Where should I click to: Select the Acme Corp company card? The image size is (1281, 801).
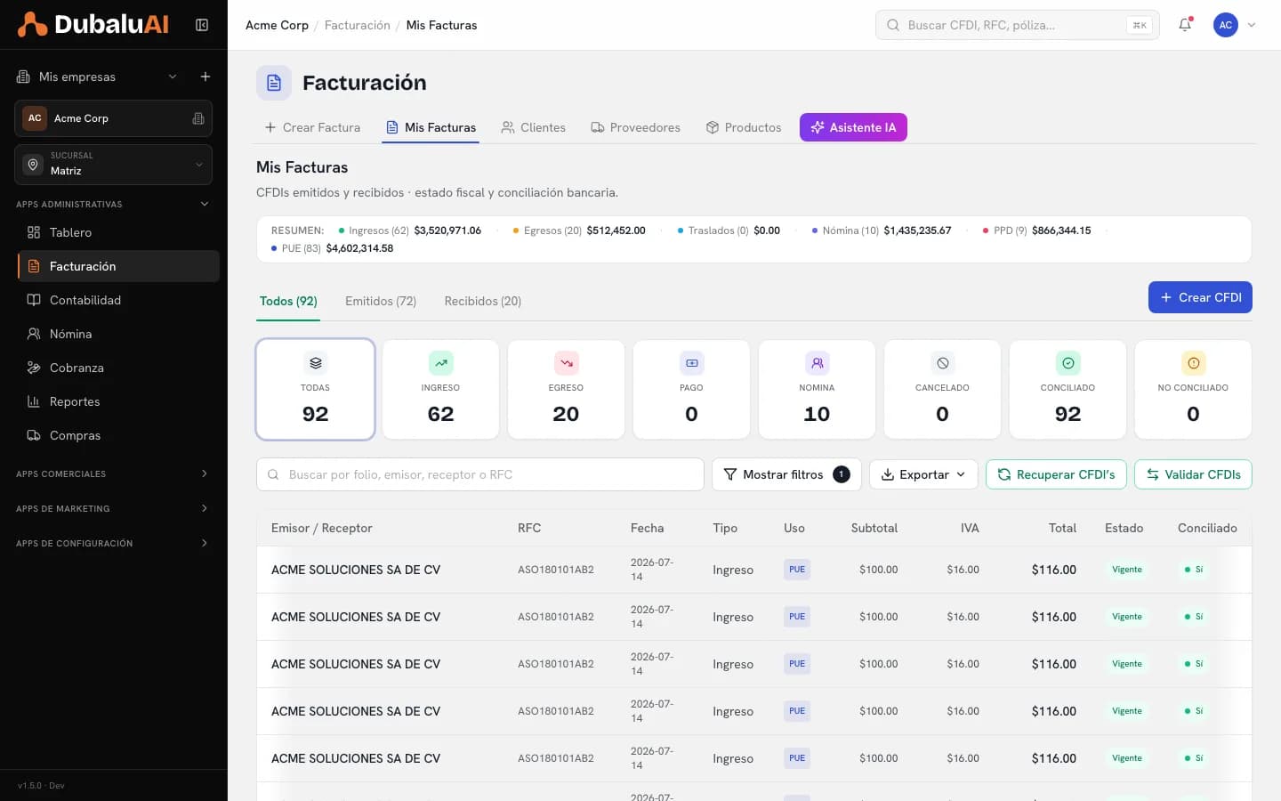click(113, 118)
